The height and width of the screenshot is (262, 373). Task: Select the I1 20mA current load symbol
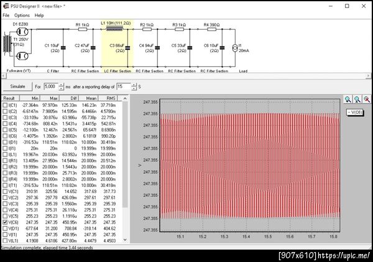click(x=235, y=48)
